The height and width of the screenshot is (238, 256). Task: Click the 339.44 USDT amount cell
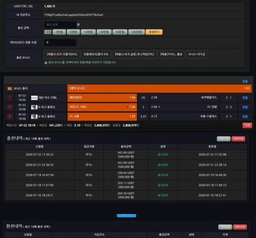126,175
